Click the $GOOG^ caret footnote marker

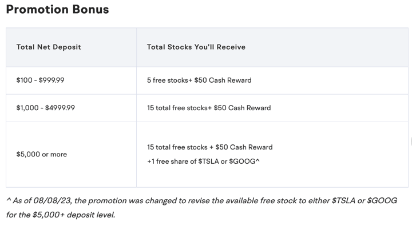coord(257,160)
